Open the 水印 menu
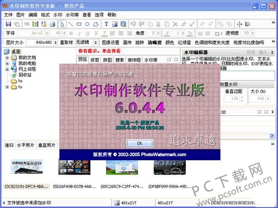The image size is (278, 208). pos(57,15)
